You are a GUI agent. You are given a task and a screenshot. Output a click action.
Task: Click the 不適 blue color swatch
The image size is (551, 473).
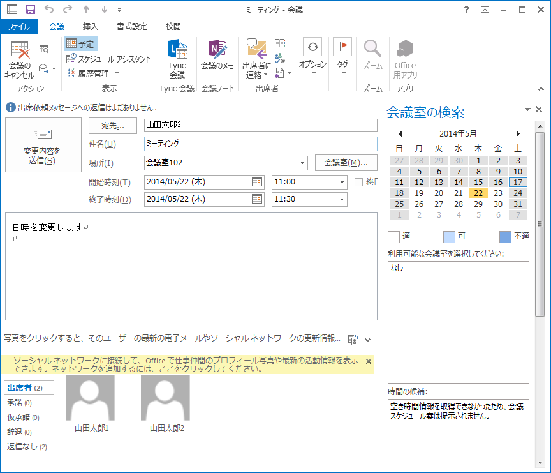(x=505, y=237)
